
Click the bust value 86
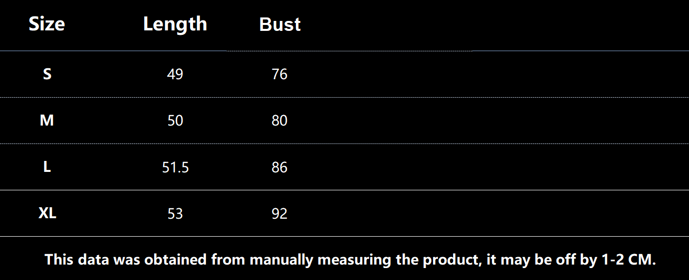[279, 167]
